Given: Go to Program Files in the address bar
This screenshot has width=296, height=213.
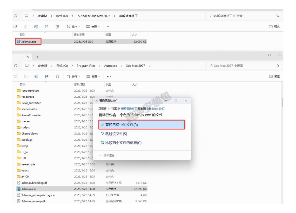Looking at the screenshot, I should click(x=86, y=66).
